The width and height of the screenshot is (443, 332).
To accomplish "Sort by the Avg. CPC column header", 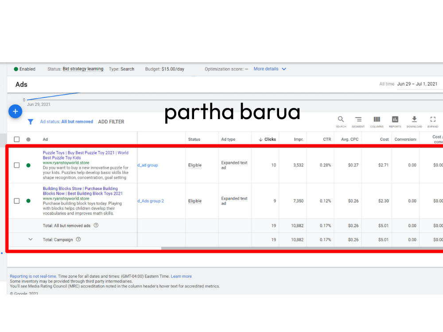I will pyautogui.click(x=350, y=139).
